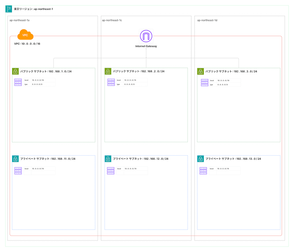294x252 pixels.
Task: Select lock icon of public subnet 192.168.3.0/24
Action: coord(200,71)
